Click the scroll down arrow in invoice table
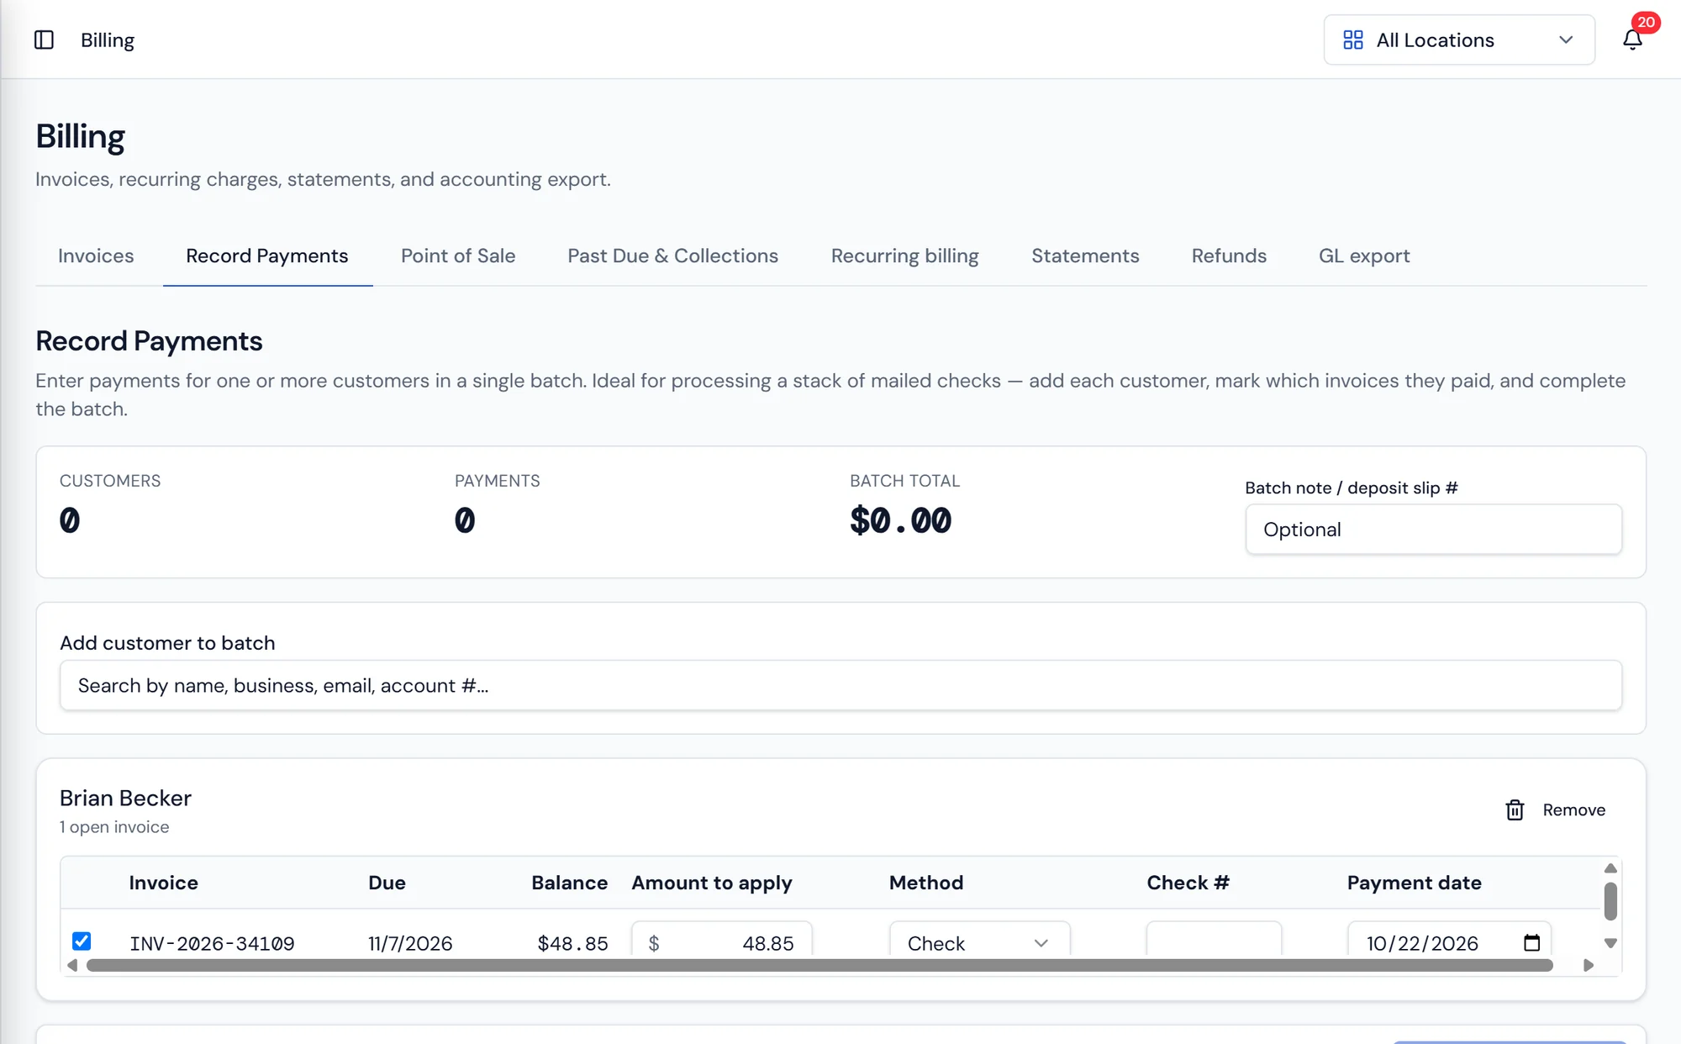This screenshot has height=1044, width=1681. [1610, 943]
